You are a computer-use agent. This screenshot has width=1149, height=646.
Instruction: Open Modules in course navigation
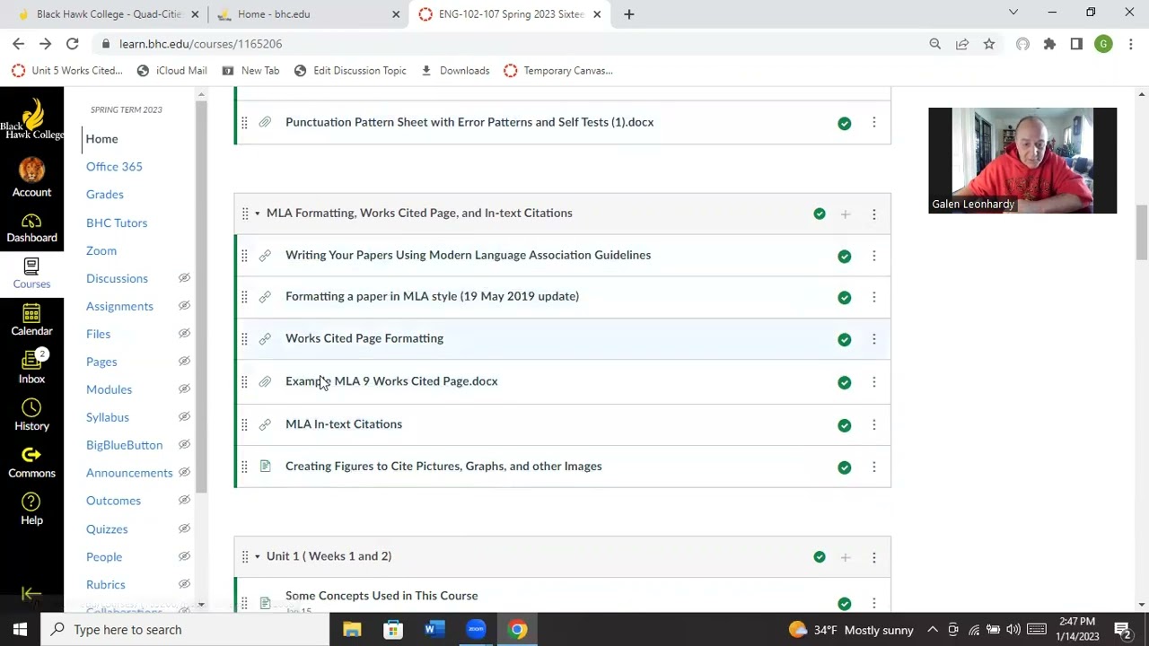point(109,389)
